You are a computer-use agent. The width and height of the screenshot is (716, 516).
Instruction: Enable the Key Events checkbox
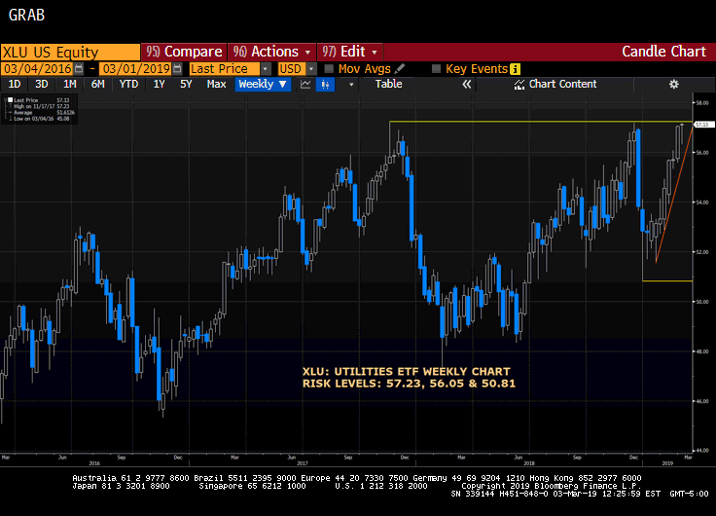coord(436,69)
